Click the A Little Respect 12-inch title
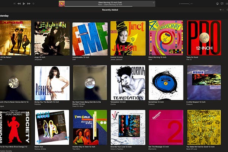Image resolution: width=228 pixels, height=152 pixels. point(196,102)
